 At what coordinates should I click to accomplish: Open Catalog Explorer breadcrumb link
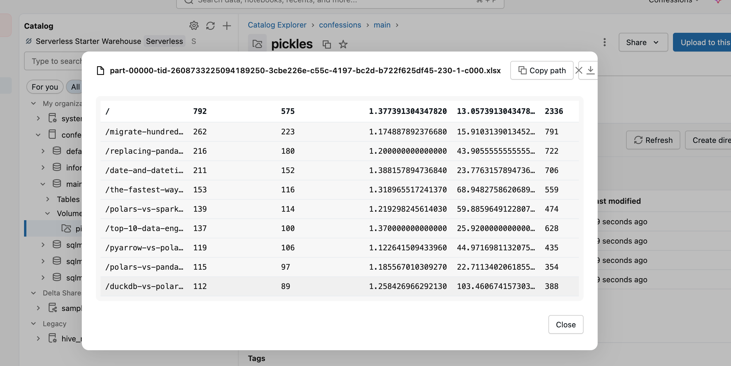click(x=277, y=25)
